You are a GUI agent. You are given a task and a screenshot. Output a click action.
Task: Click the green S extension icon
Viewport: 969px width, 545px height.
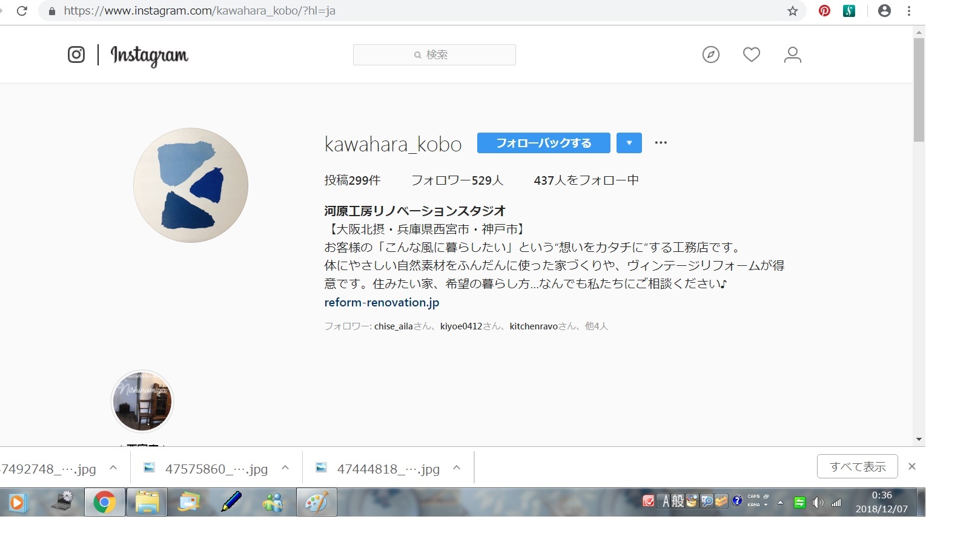coord(849,11)
